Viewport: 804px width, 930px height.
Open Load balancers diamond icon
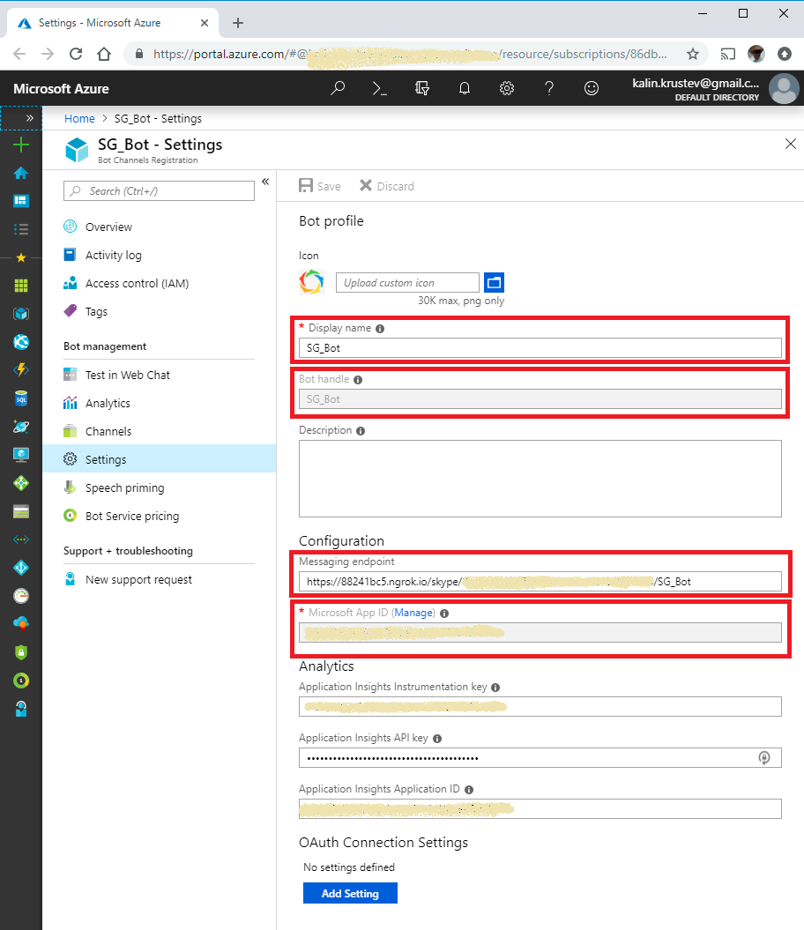pyautogui.click(x=21, y=483)
